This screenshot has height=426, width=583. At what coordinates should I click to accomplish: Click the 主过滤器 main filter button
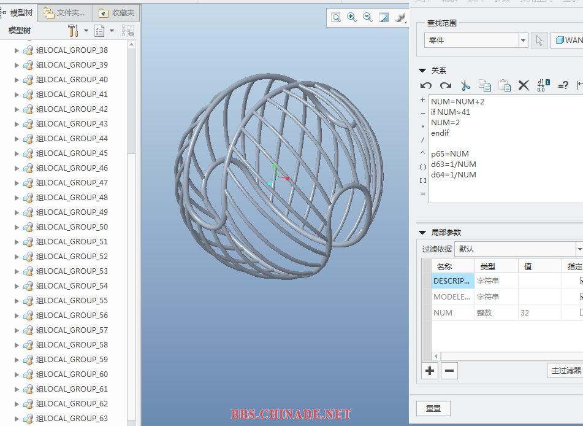[565, 370]
